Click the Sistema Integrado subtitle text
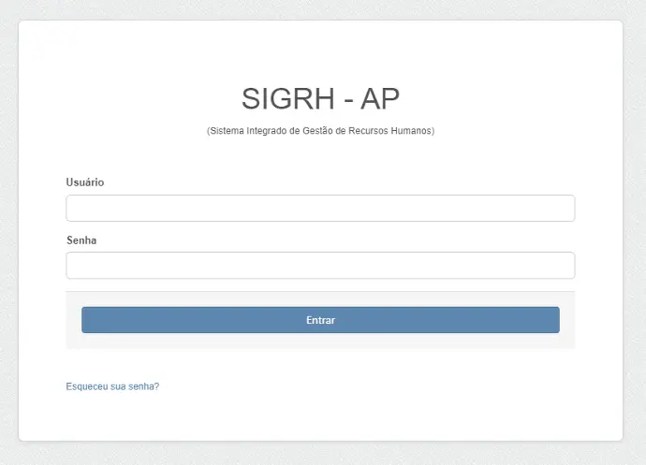This screenshot has width=646, height=465. (x=320, y=131)
